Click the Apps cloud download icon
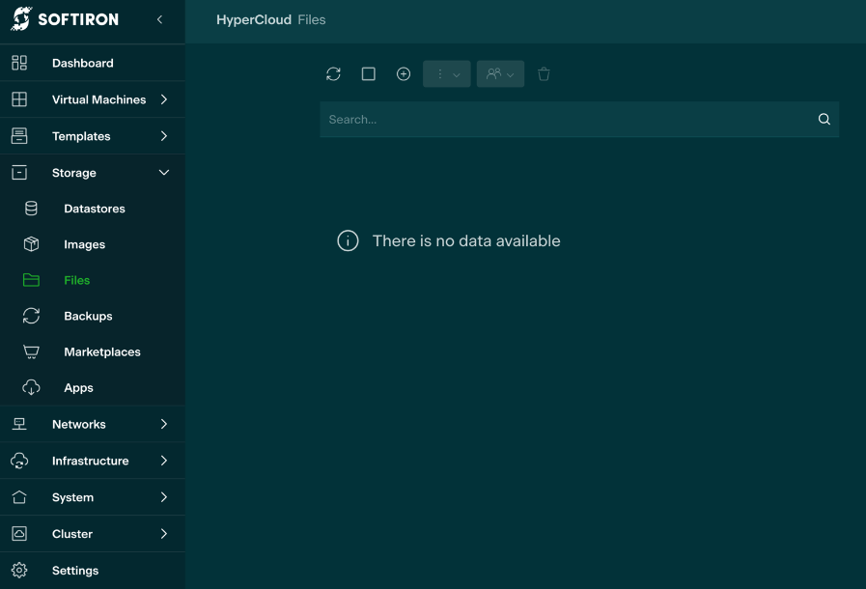The image size is (866, 589). [x=31, y=387]
